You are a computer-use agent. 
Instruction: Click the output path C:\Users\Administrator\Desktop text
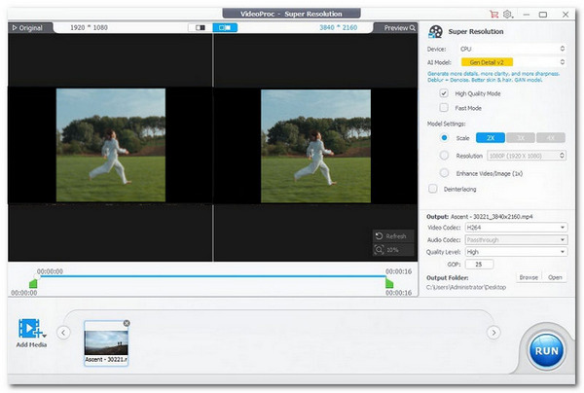(x=466, y=287)
